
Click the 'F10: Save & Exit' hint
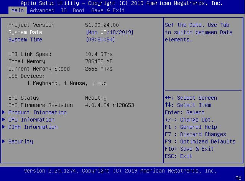pos(189,149)
